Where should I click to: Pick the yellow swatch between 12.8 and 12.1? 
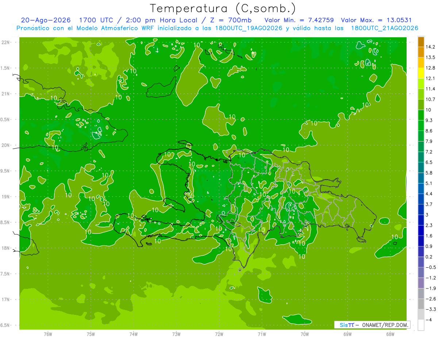421,74
